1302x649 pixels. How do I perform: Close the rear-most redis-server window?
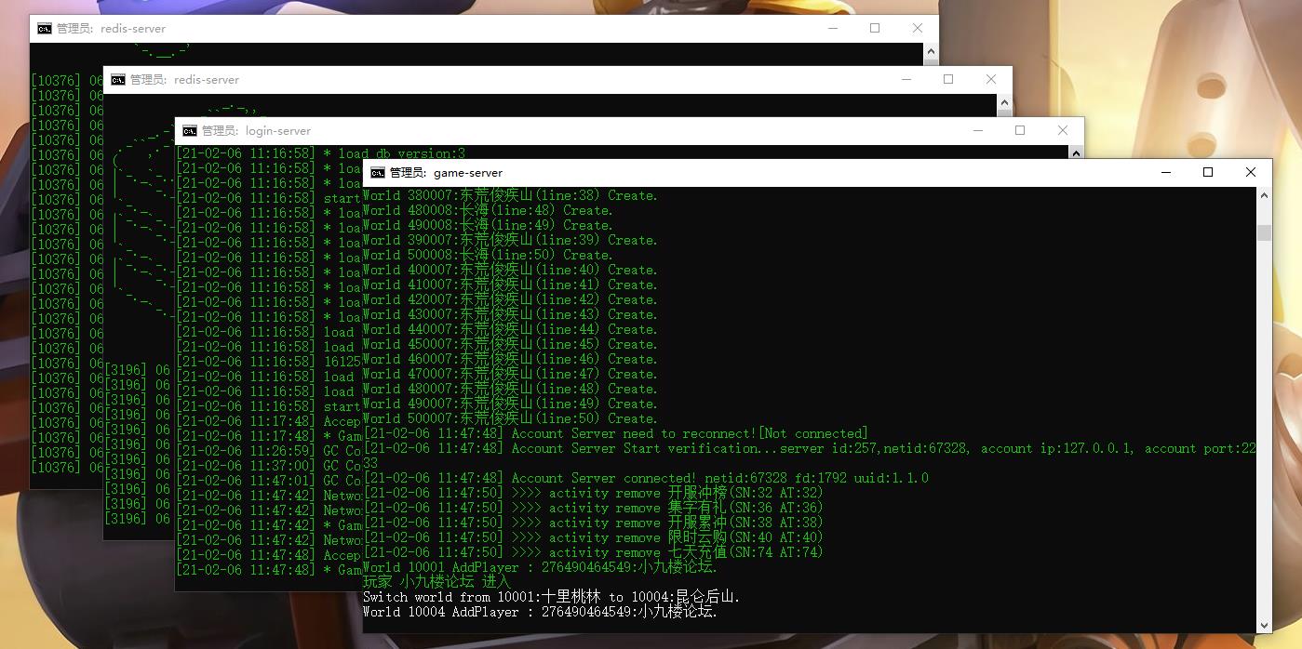pyautogui.click(x=918, y=28)
